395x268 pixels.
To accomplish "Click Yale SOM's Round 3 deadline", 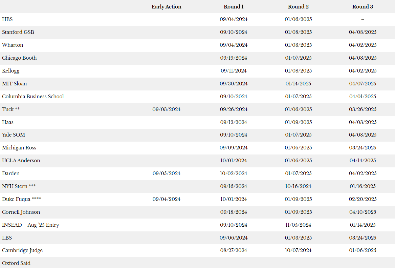I will coord(363,135).
